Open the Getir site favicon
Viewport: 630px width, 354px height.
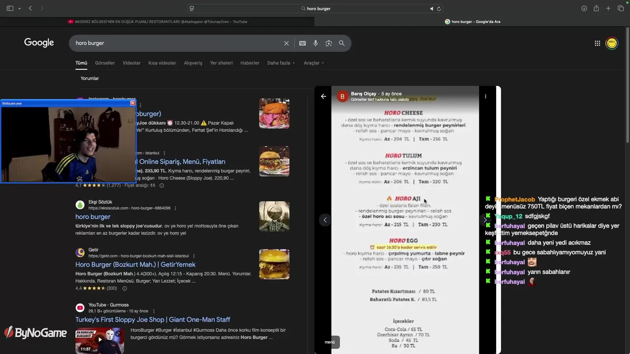[80, 253]
